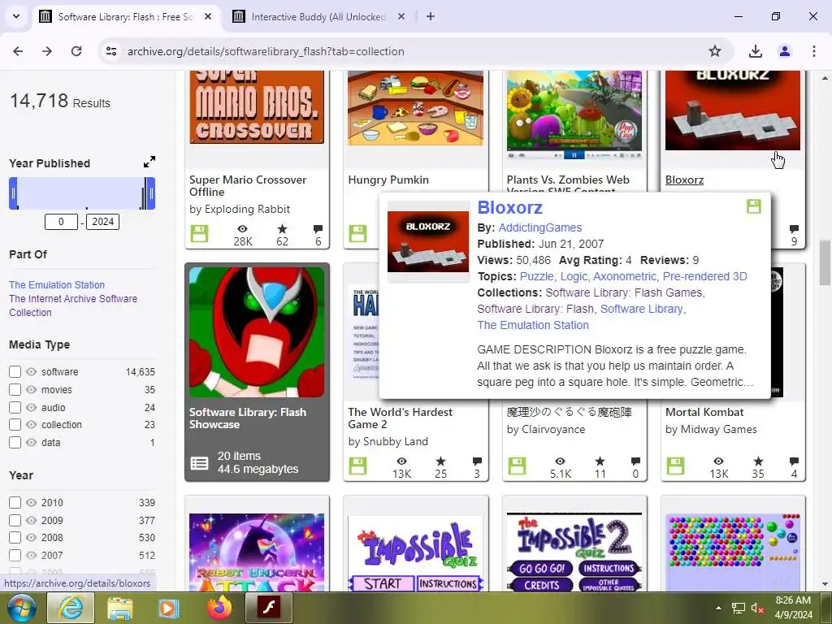
Task: Click the floppy disk icon in Bloxorz popup
Action: 754,206
